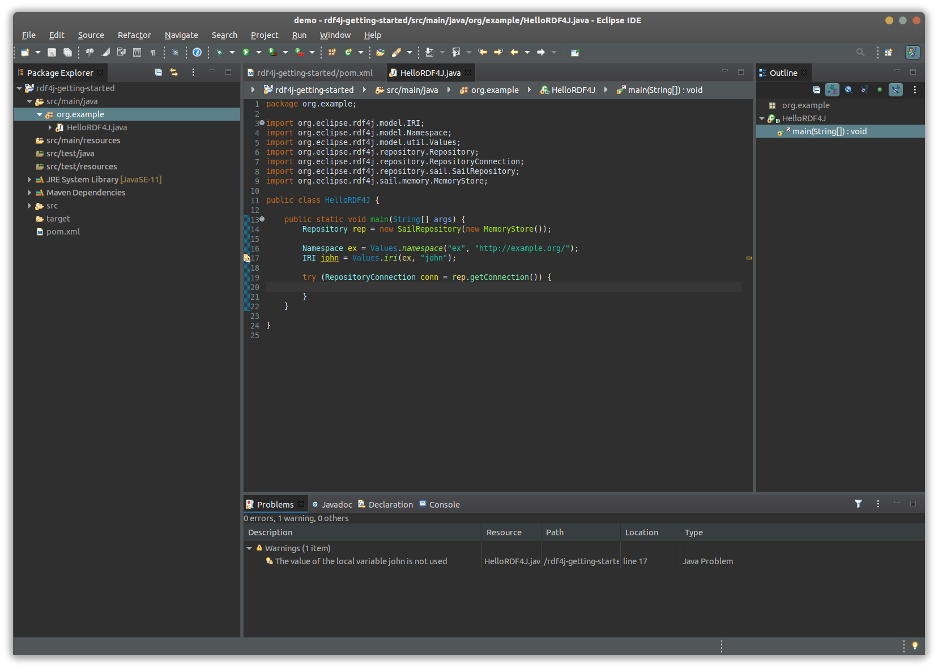Viewport: 938px width, 669px height.
Task: Open the Source menu
Action: [x=91, y=35]
